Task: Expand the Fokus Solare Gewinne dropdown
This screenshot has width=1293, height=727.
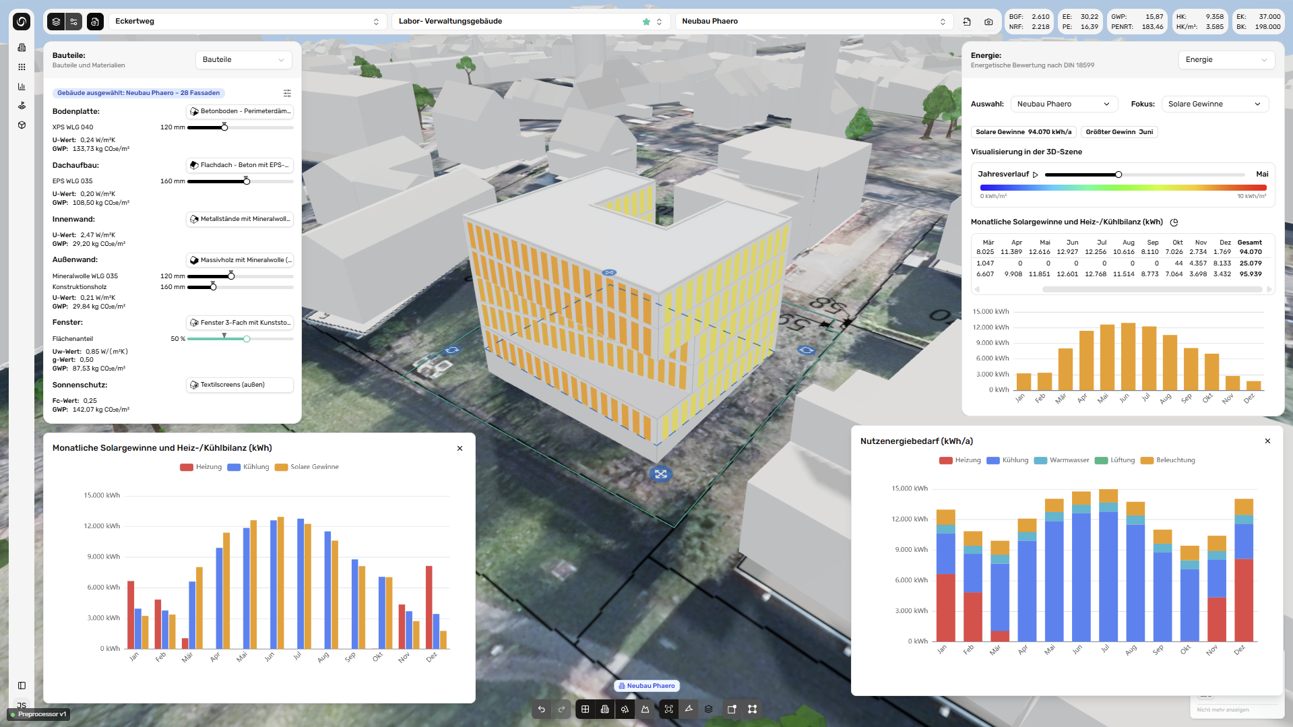Action: (x=1215, y=104)
